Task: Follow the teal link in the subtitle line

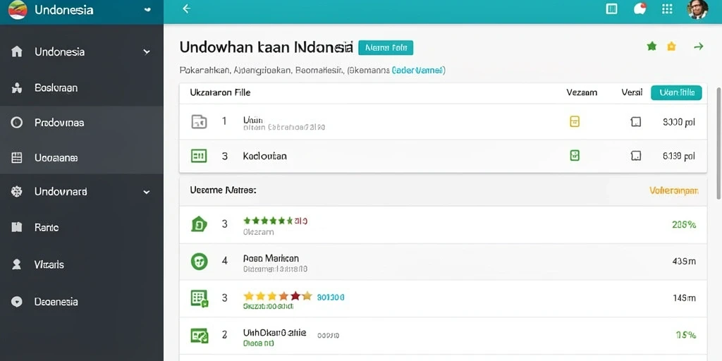Action: (417, 71)
